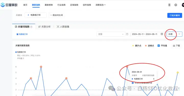Click the tooltip link about viewing peak content
This screenshot has height=96, width=184.
[142, 83]
